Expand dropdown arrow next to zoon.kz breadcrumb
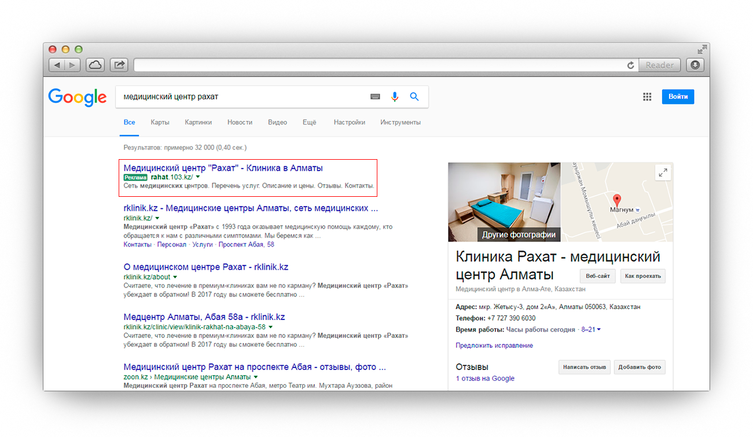Viewport: 753px width, 437px height. [x=255, y=377]
